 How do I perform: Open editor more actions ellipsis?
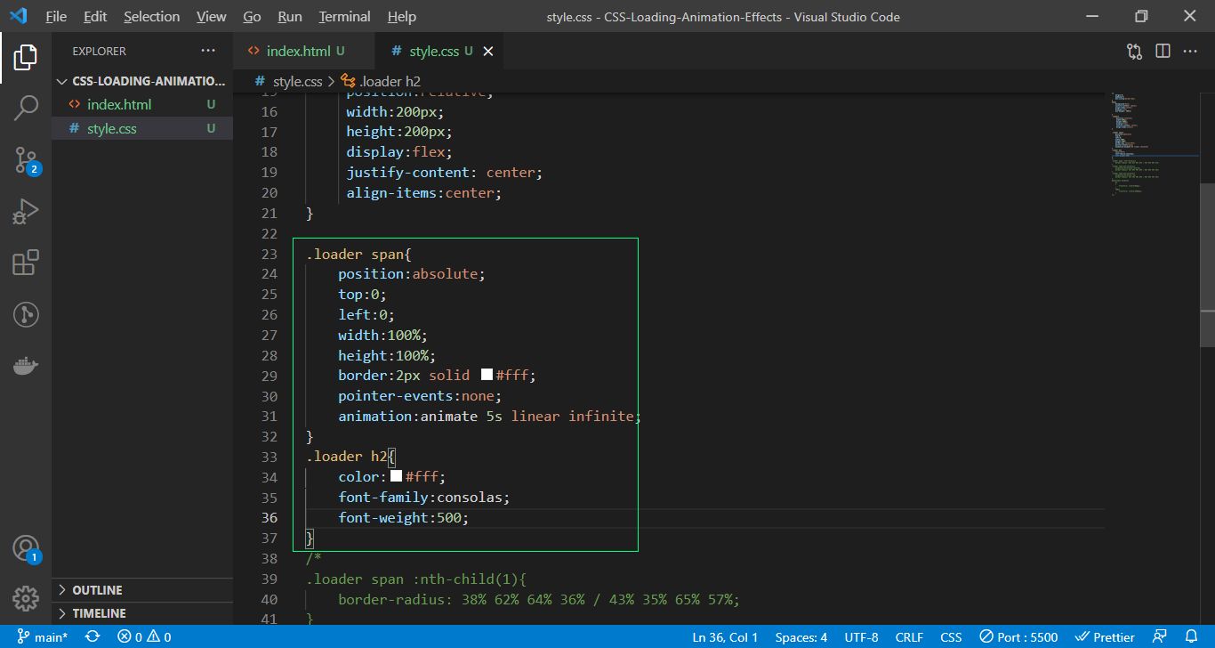tap(1190, 51)
